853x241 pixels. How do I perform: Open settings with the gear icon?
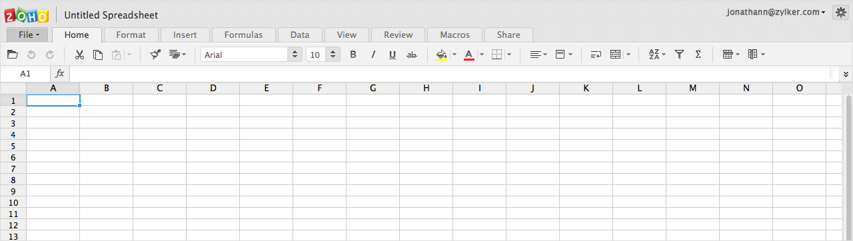(840, 13)
